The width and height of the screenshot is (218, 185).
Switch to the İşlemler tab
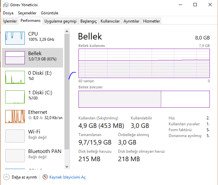coord(10,21)
